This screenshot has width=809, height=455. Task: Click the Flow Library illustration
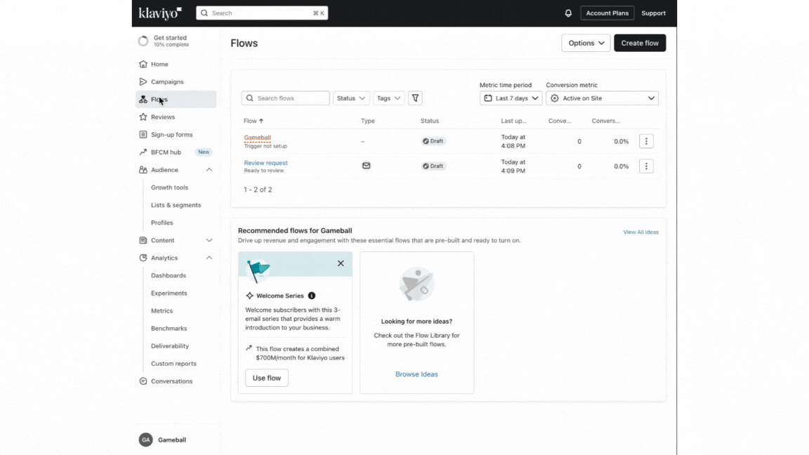coord(417,284)
